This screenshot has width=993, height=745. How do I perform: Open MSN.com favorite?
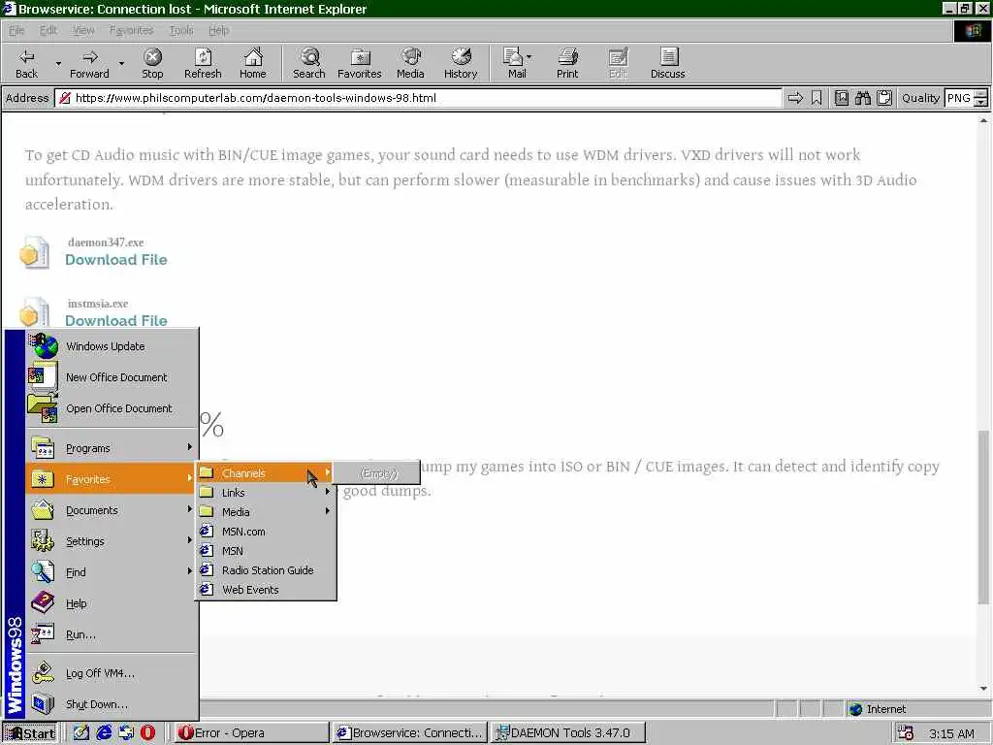click(x=266, y=532)
